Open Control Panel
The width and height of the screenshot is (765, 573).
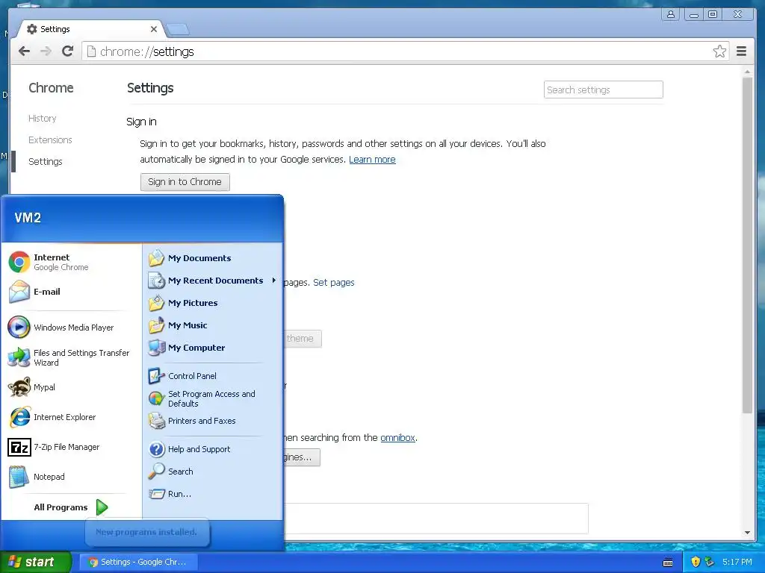213,376
